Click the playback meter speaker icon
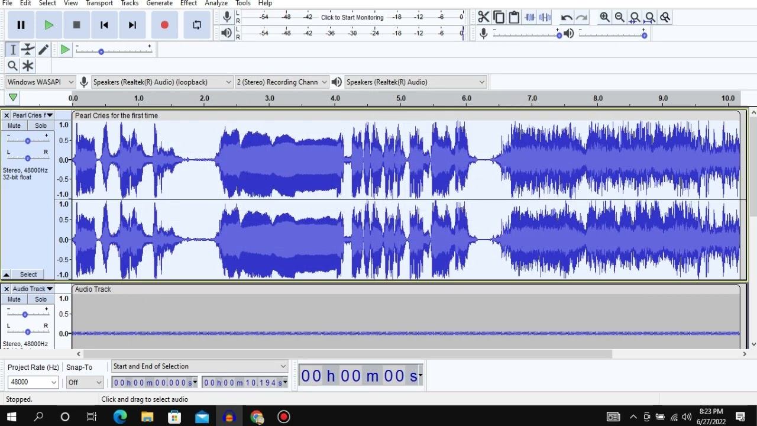The height and width of the screenshot is (426, 757). click(227, 33)
